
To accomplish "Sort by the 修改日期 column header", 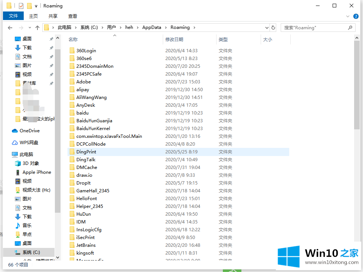I will click(174, 40).
